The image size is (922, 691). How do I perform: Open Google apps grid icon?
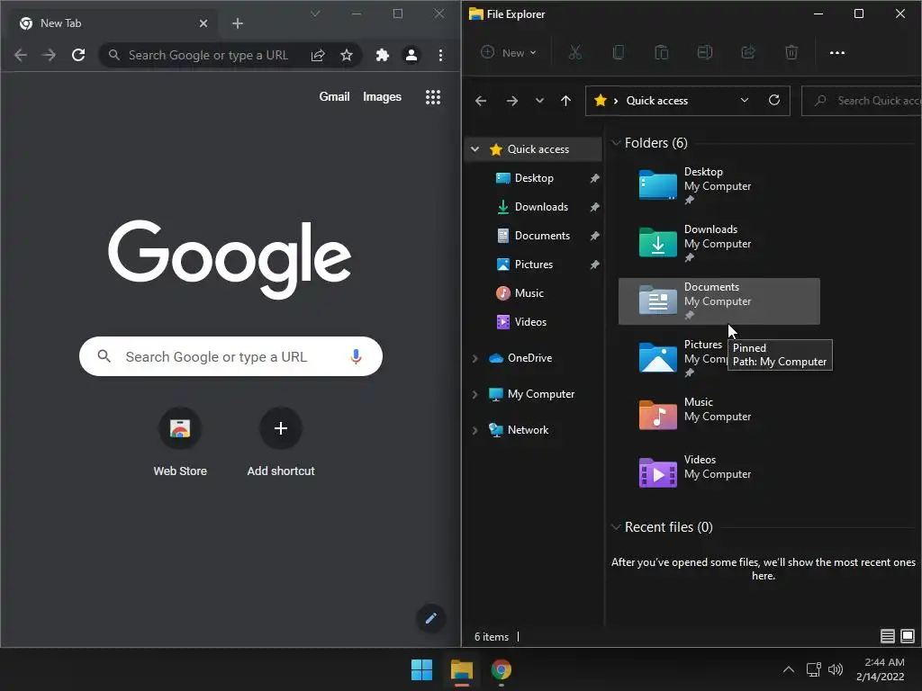[433, 97]
